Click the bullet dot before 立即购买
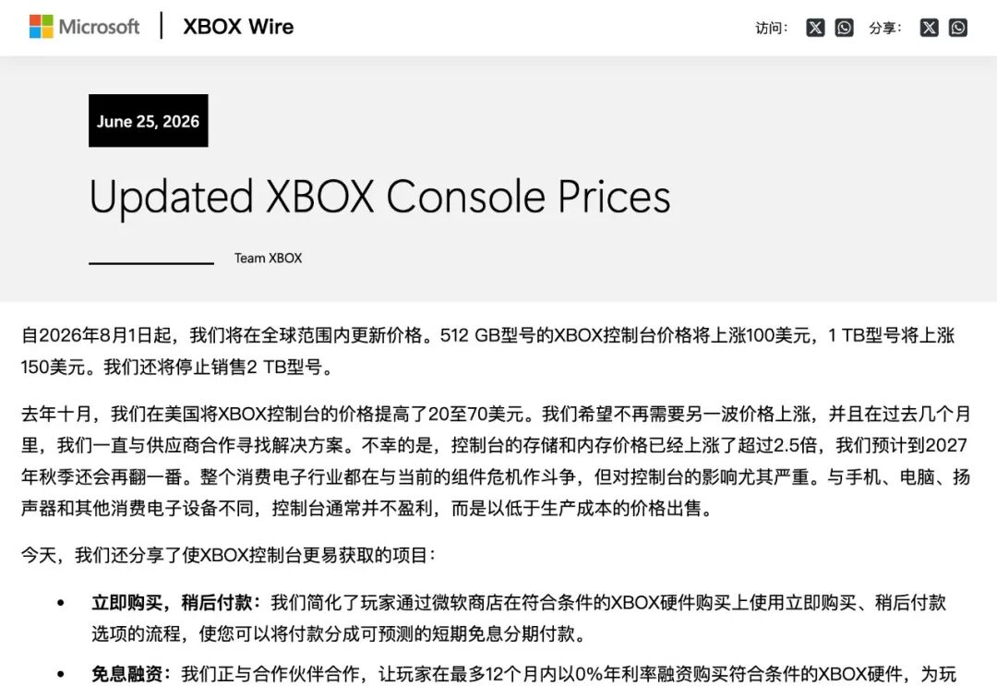Image resolution: width=997 pixels, height=686 pixels. (60, 603)
